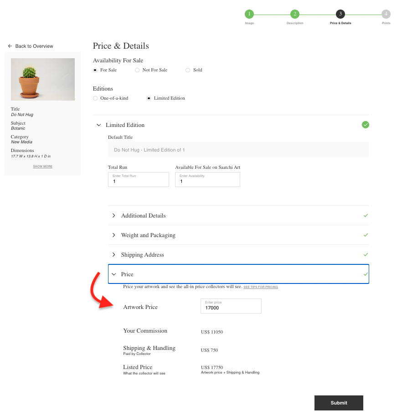The height and width of the screenshot is (420, 402).
Task: Click Paid by Collector note
Action: [137, 354]
